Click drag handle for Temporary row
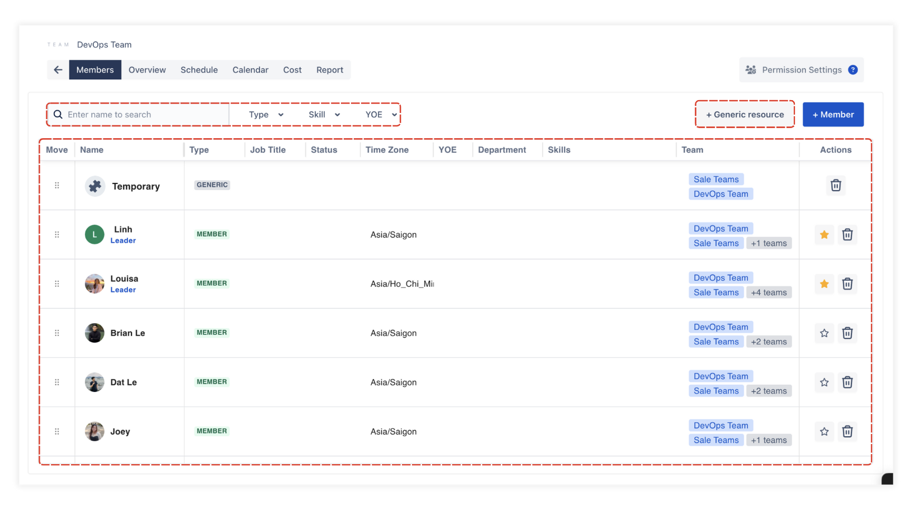The width and height of the screenshot is (910, 510). [57, 186]
